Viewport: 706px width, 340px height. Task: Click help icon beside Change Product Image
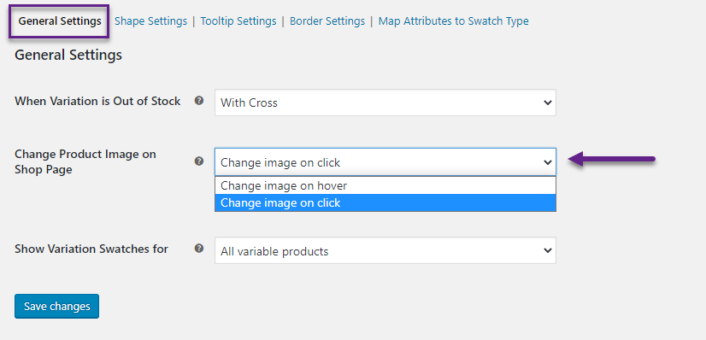click(199, 161)
